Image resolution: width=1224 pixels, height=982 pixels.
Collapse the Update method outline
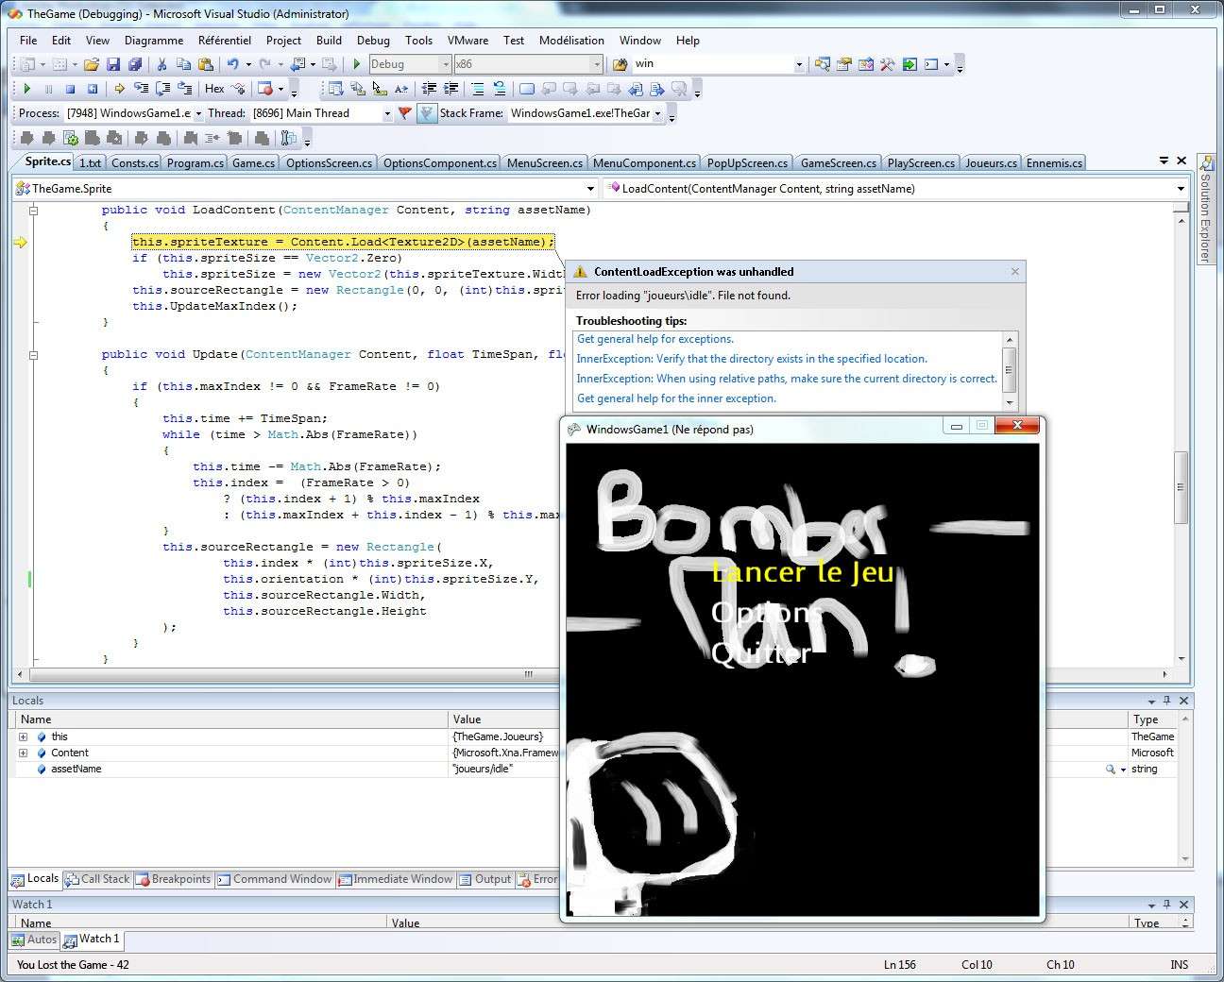tap(33, 355)
